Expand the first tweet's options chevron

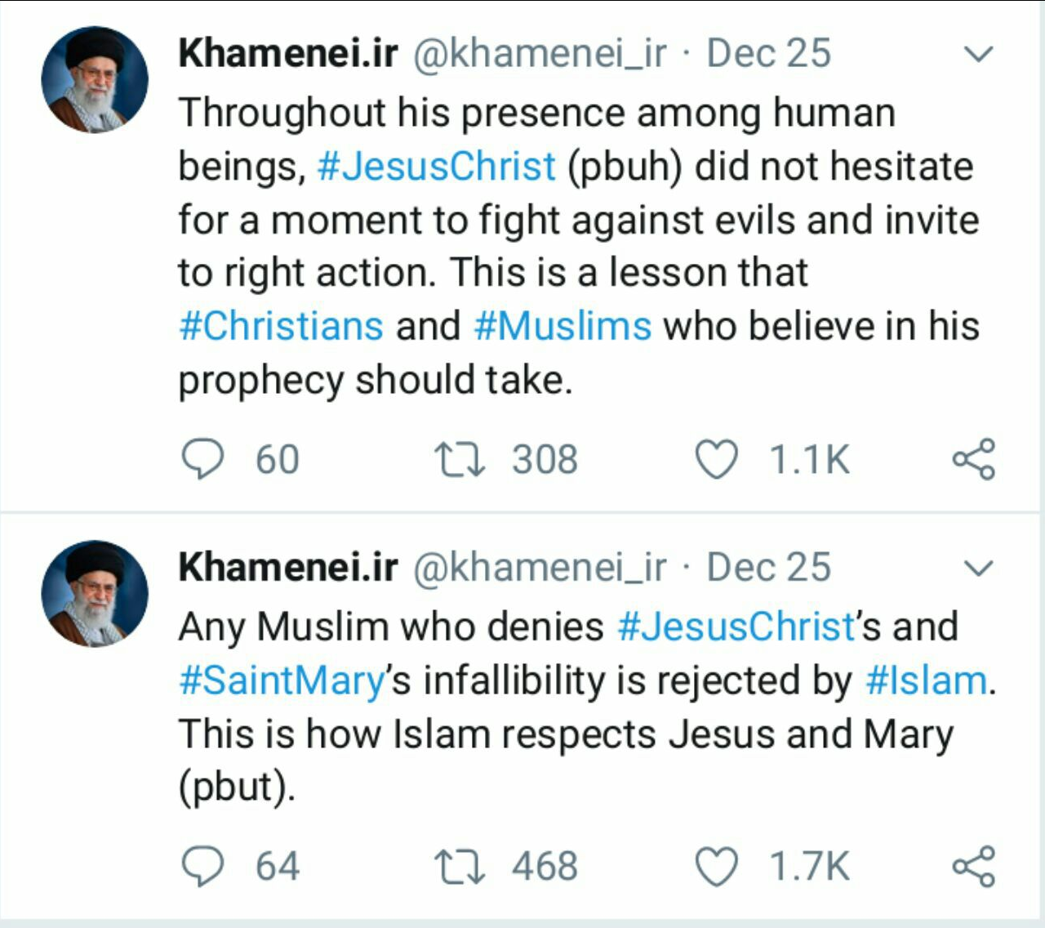(977, 54)
